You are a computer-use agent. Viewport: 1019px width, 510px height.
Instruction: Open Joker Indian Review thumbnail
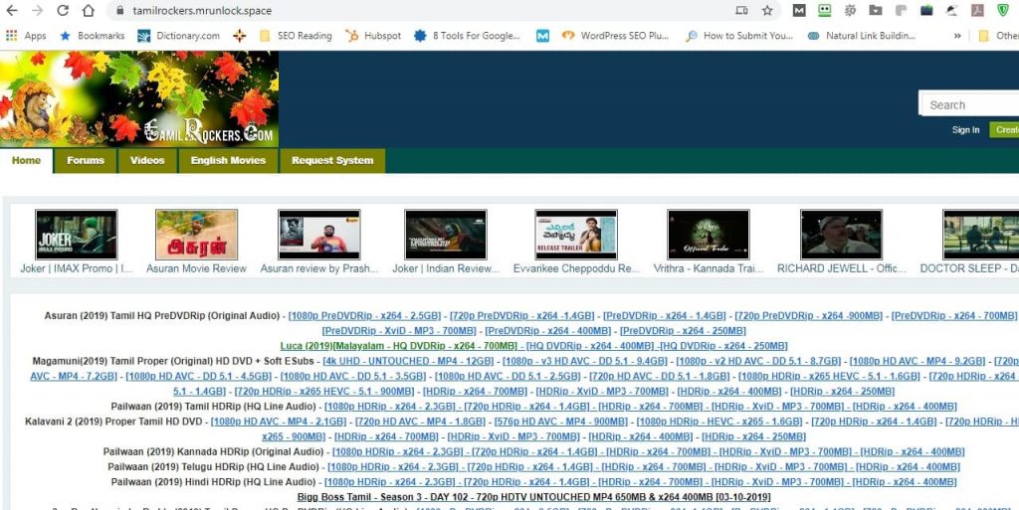tap(445, 235)
